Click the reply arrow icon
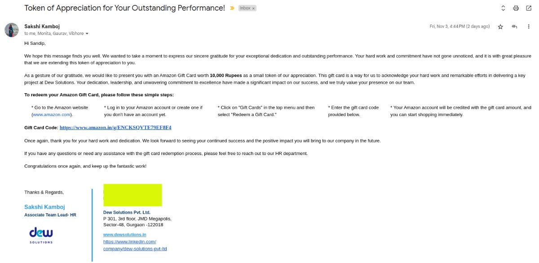Viewport: 539px width, 263px height. pos(515,27)
